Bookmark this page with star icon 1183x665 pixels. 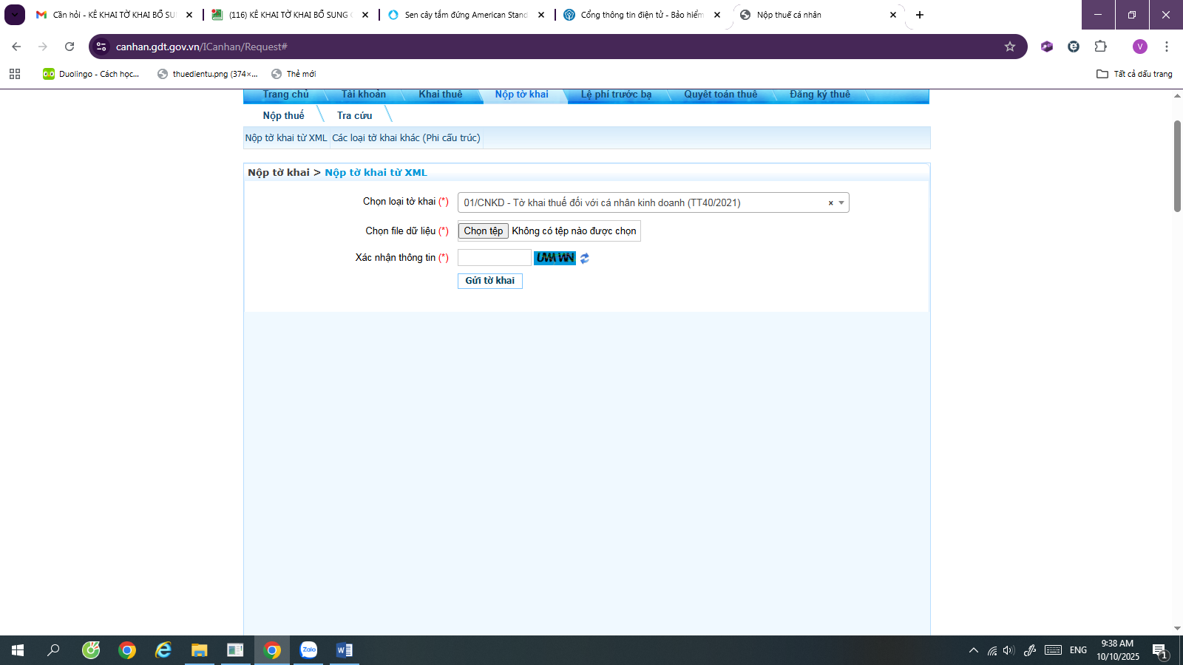(1010, 47)
